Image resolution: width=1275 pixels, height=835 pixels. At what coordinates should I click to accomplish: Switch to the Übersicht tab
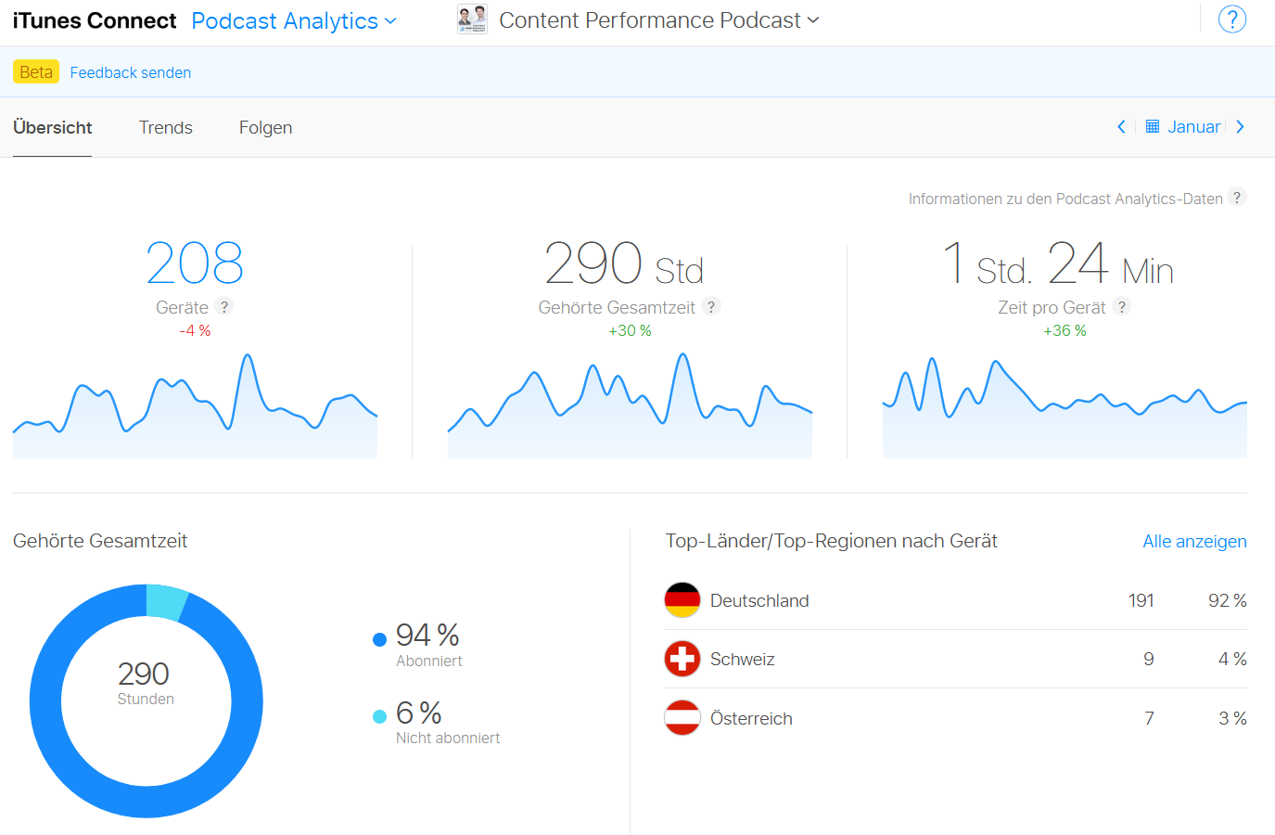click(52, 128)
